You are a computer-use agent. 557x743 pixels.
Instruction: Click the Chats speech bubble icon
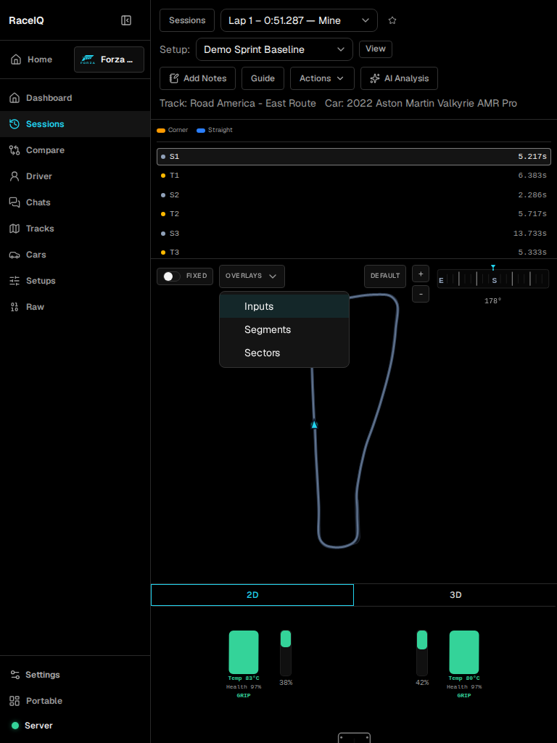tap(15, 202)
